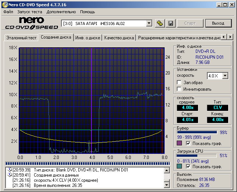This screenshot has width=237, height=192.
Task: Click the Nero app icon in the title bar
Action: (5, 5)
